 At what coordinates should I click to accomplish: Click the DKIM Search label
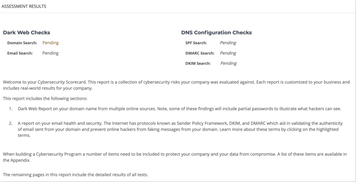coord(198,63)
